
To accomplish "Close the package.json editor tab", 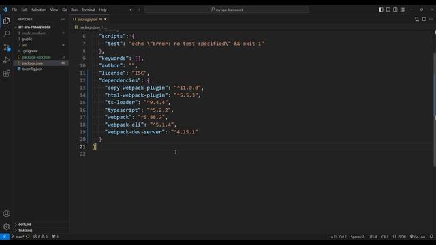I will [105, 19].
